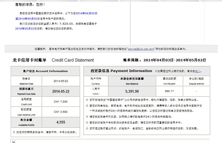Click the Payment Information section header

(x=121, y=71)
